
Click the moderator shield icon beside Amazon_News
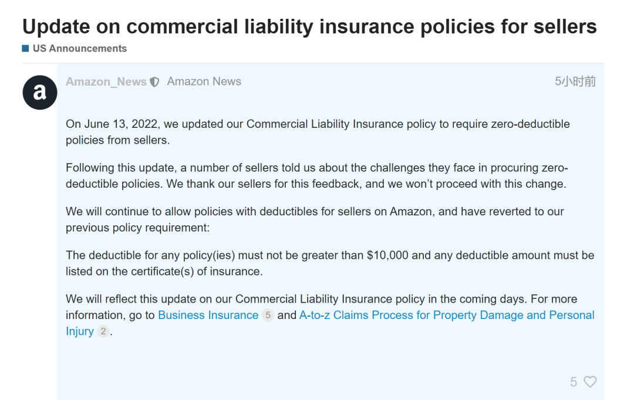tap(154, 82)
